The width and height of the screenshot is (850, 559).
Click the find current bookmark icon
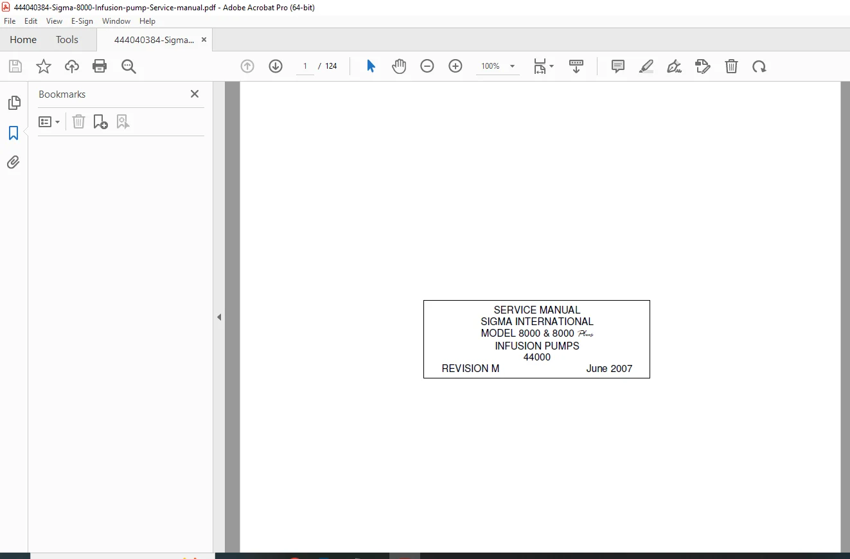[x=123, y=121]
